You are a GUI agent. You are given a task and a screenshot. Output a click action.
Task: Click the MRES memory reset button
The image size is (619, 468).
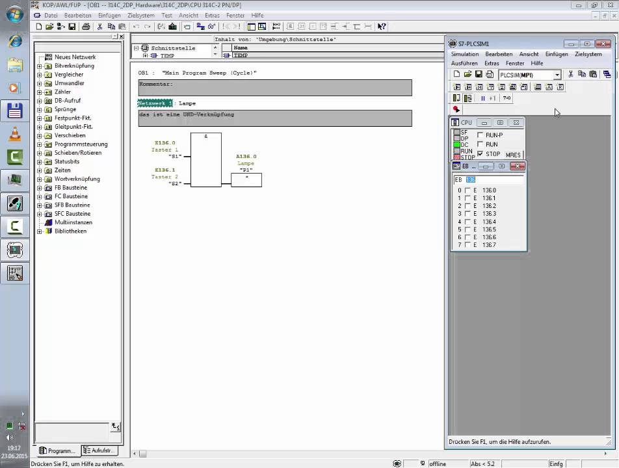pyautogui.click(x=513, y=155)
